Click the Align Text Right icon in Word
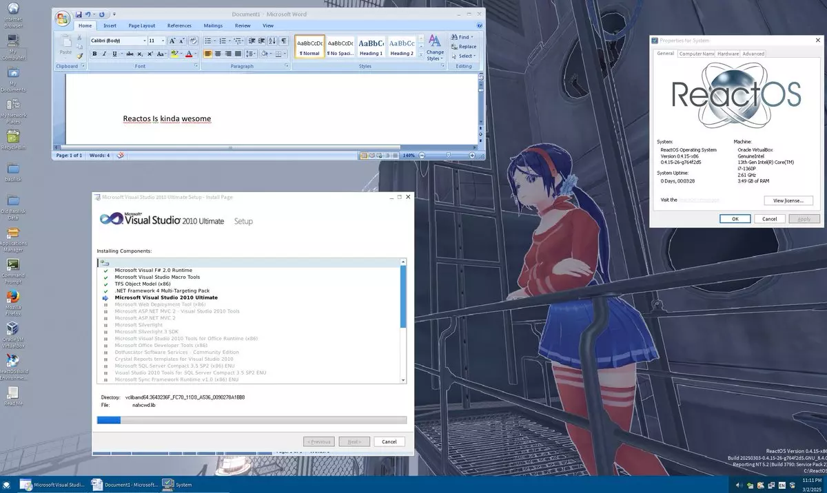The height and width of the screenshot is (493, 827). [x=228, y=54]
